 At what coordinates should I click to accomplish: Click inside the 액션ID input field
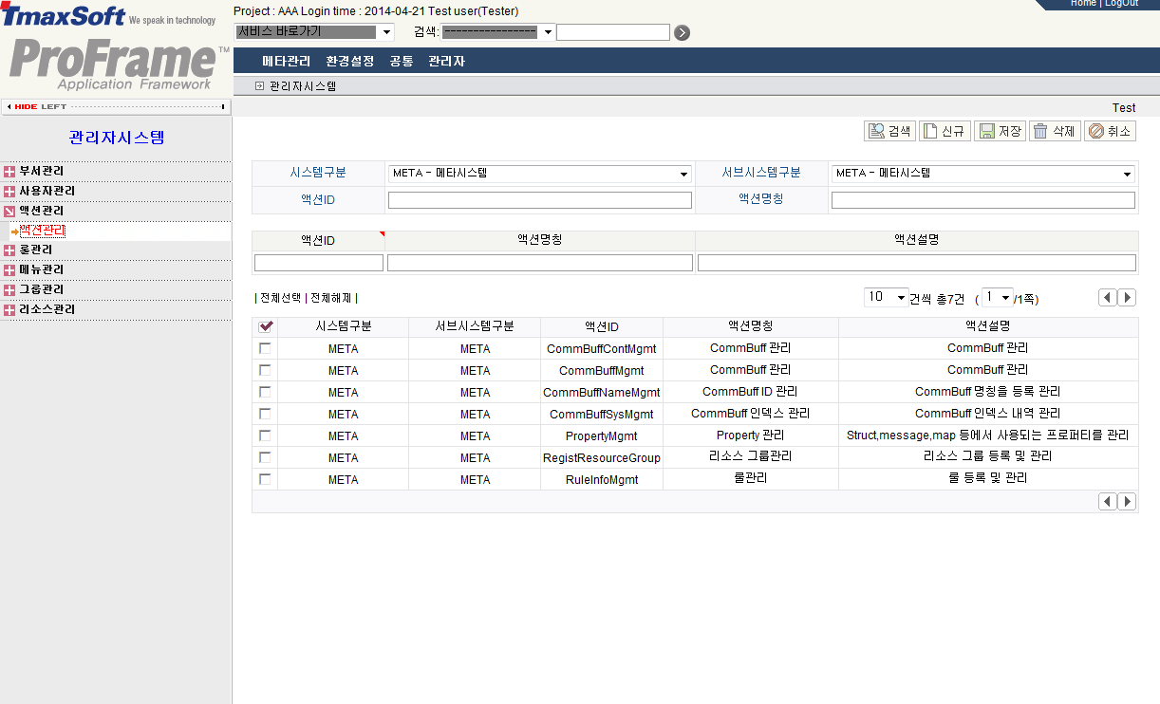[539, 199]
